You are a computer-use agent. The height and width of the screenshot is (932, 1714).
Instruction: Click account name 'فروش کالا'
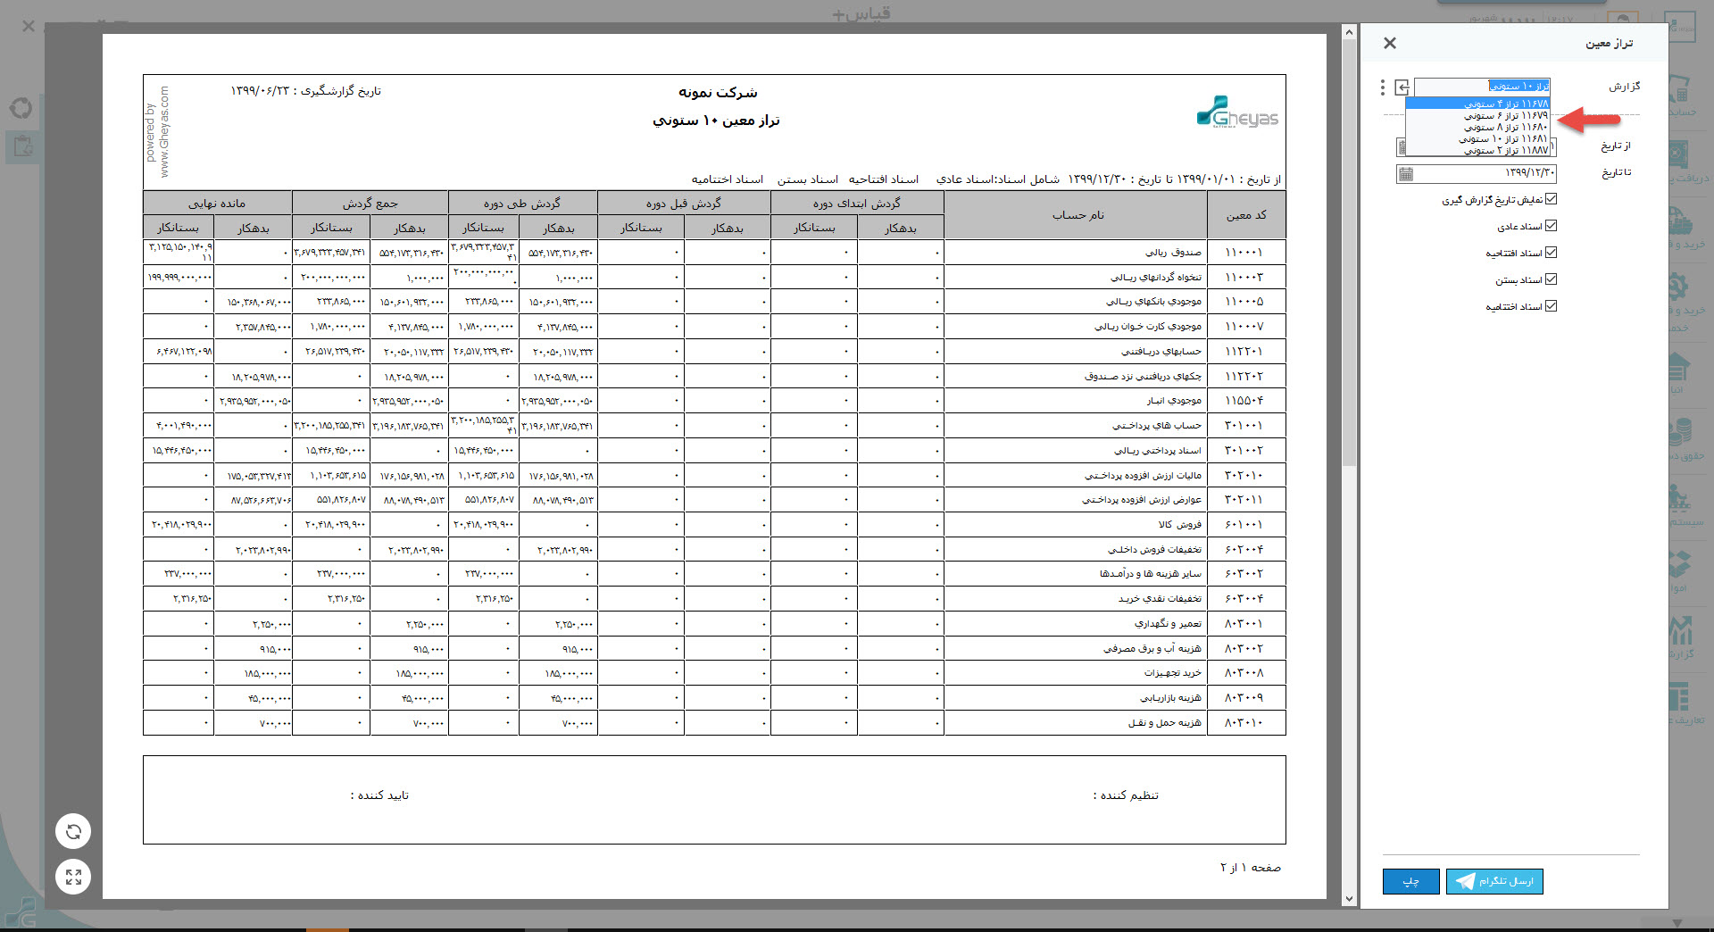click(x=1179, y=524)
